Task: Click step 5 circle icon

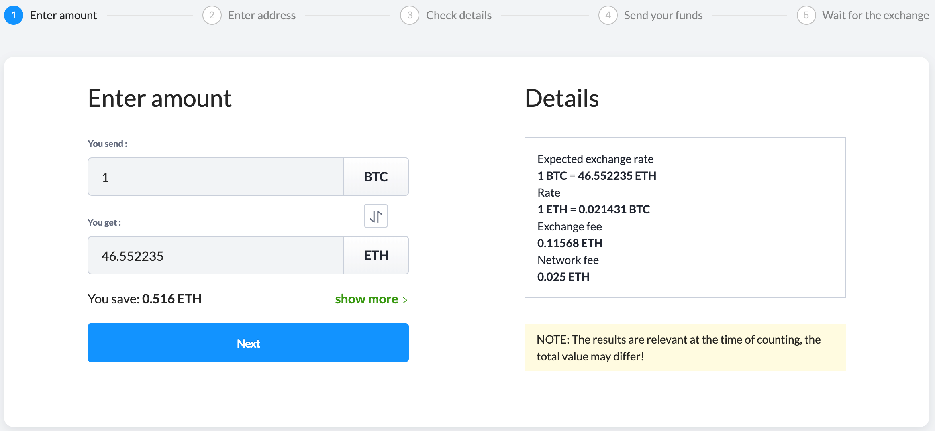Action: [806, 15]
